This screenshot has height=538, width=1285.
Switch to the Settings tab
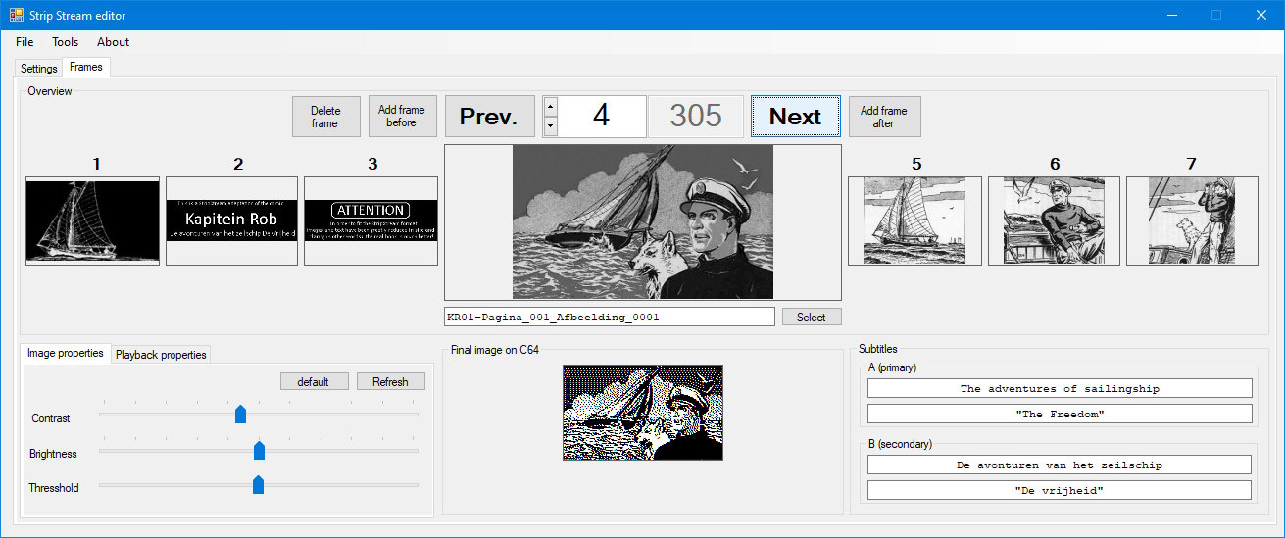pos(39,69)
